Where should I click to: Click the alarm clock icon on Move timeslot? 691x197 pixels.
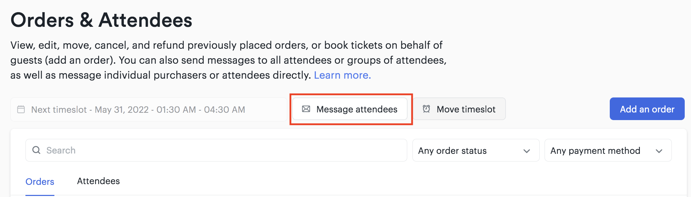point(426,109)
